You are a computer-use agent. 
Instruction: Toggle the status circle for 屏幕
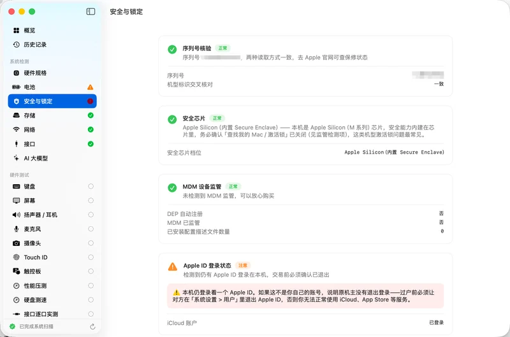click(x=91, y=201)
